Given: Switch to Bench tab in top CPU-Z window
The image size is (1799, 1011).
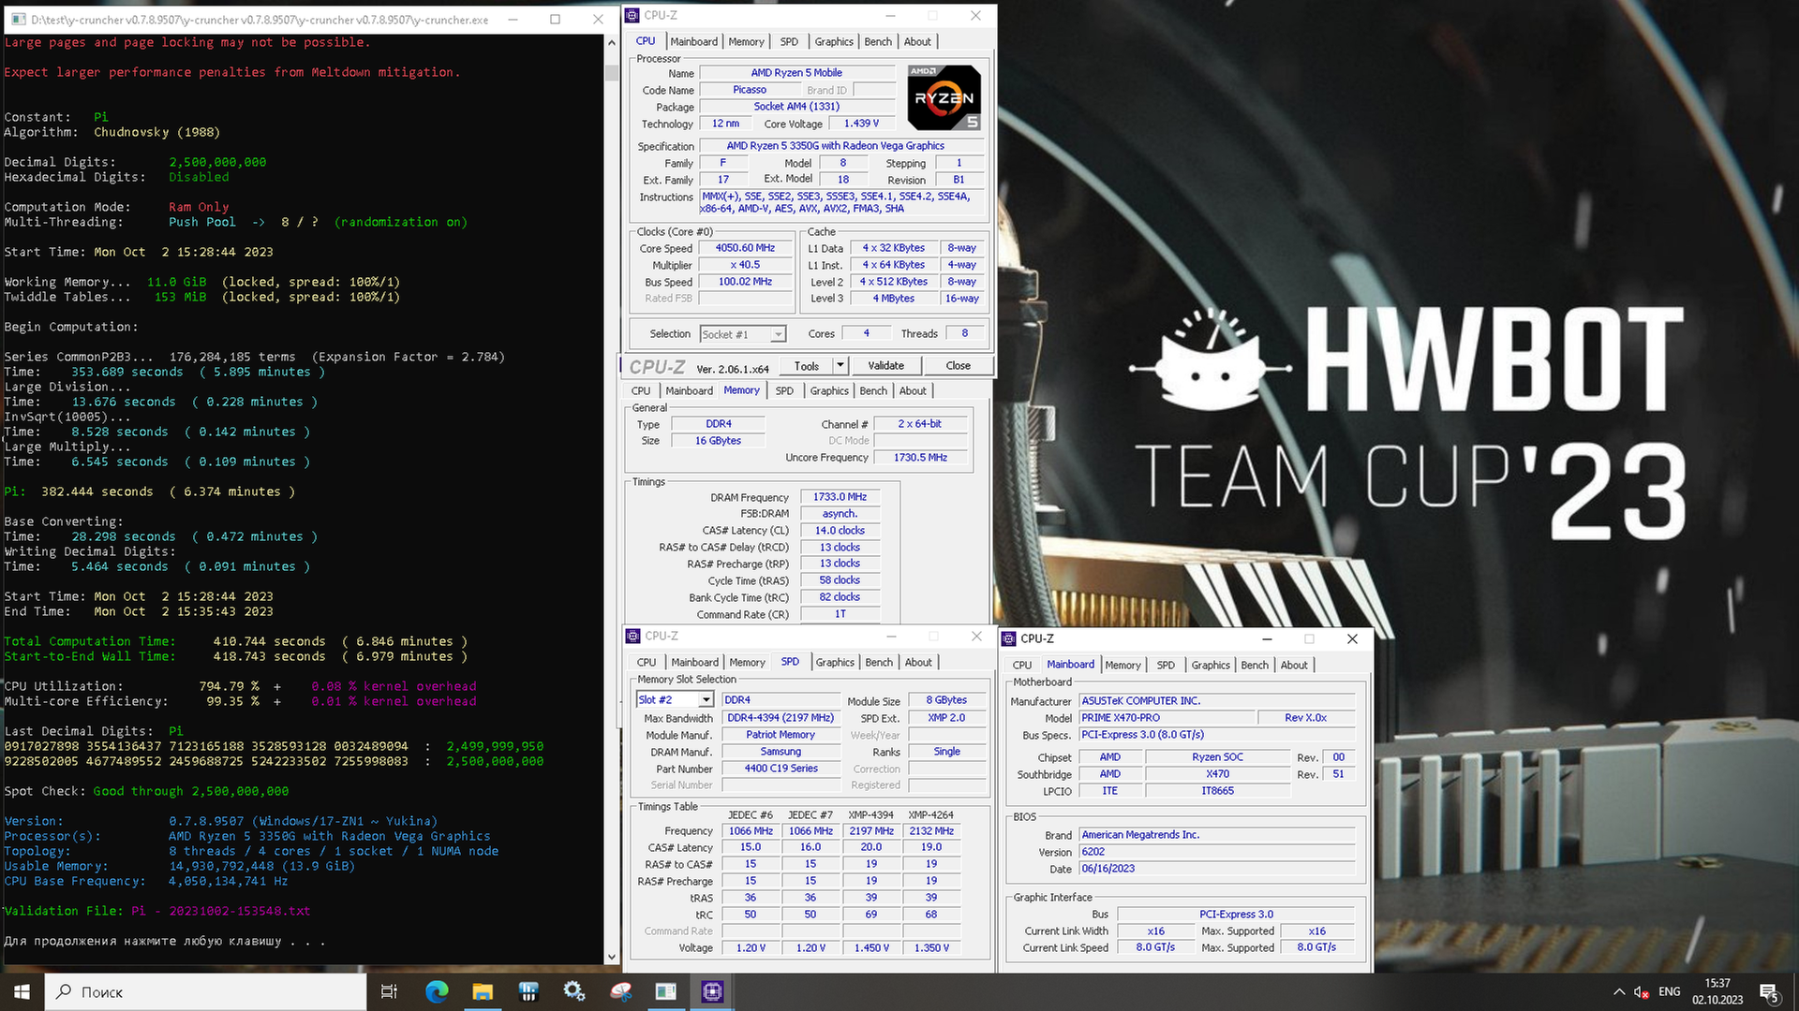Looking at the screenshot, I should click(878, 41).
